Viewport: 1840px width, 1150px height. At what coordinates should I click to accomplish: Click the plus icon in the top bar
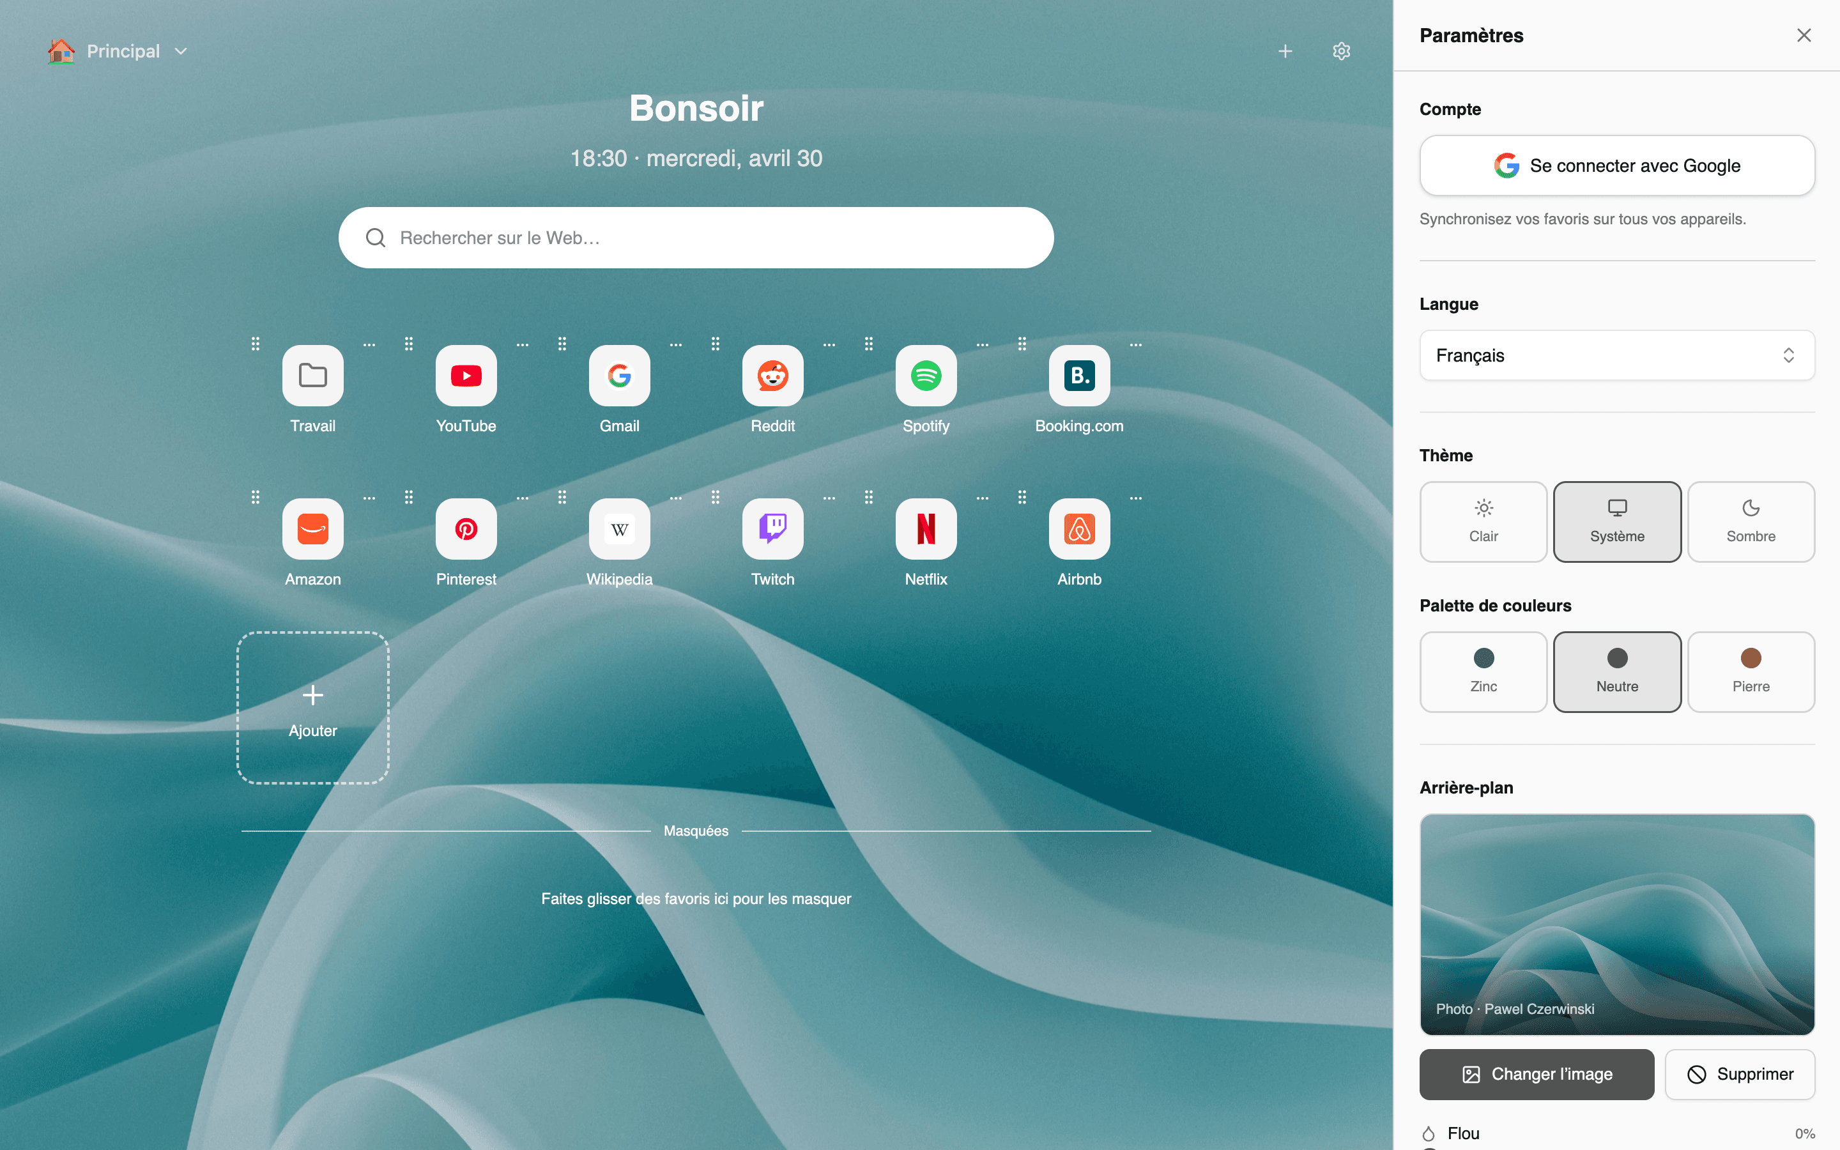tap(1285, 51)
